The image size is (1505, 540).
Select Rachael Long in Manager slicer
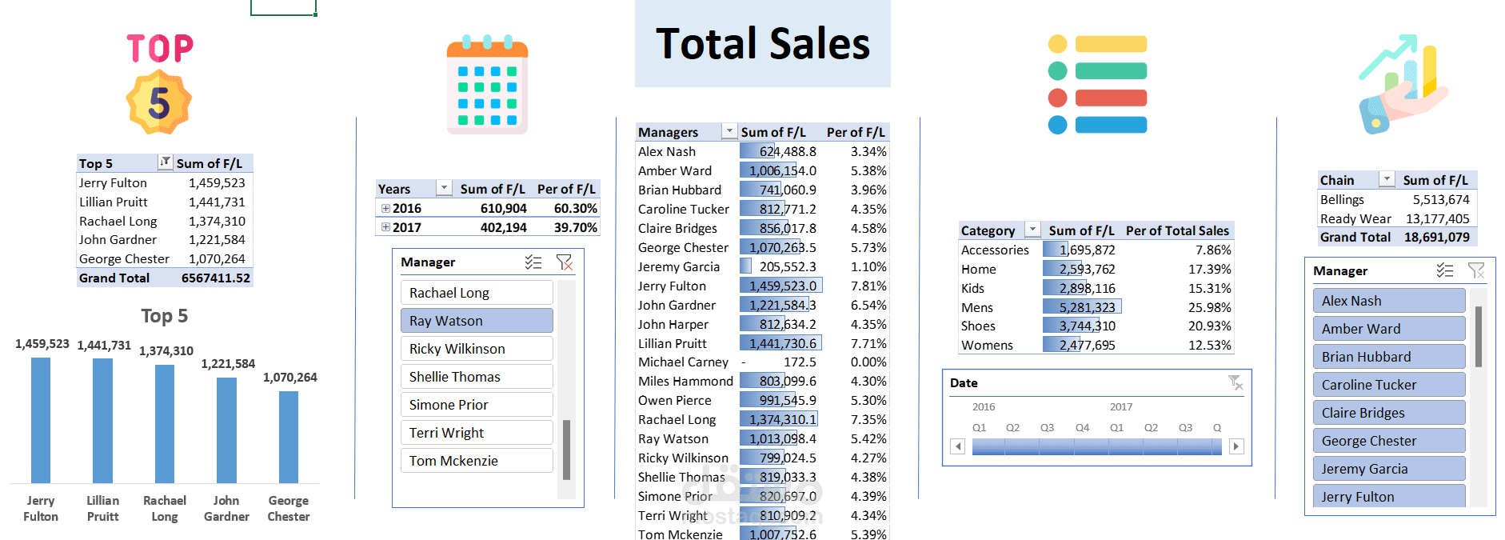tap(477, 293)
